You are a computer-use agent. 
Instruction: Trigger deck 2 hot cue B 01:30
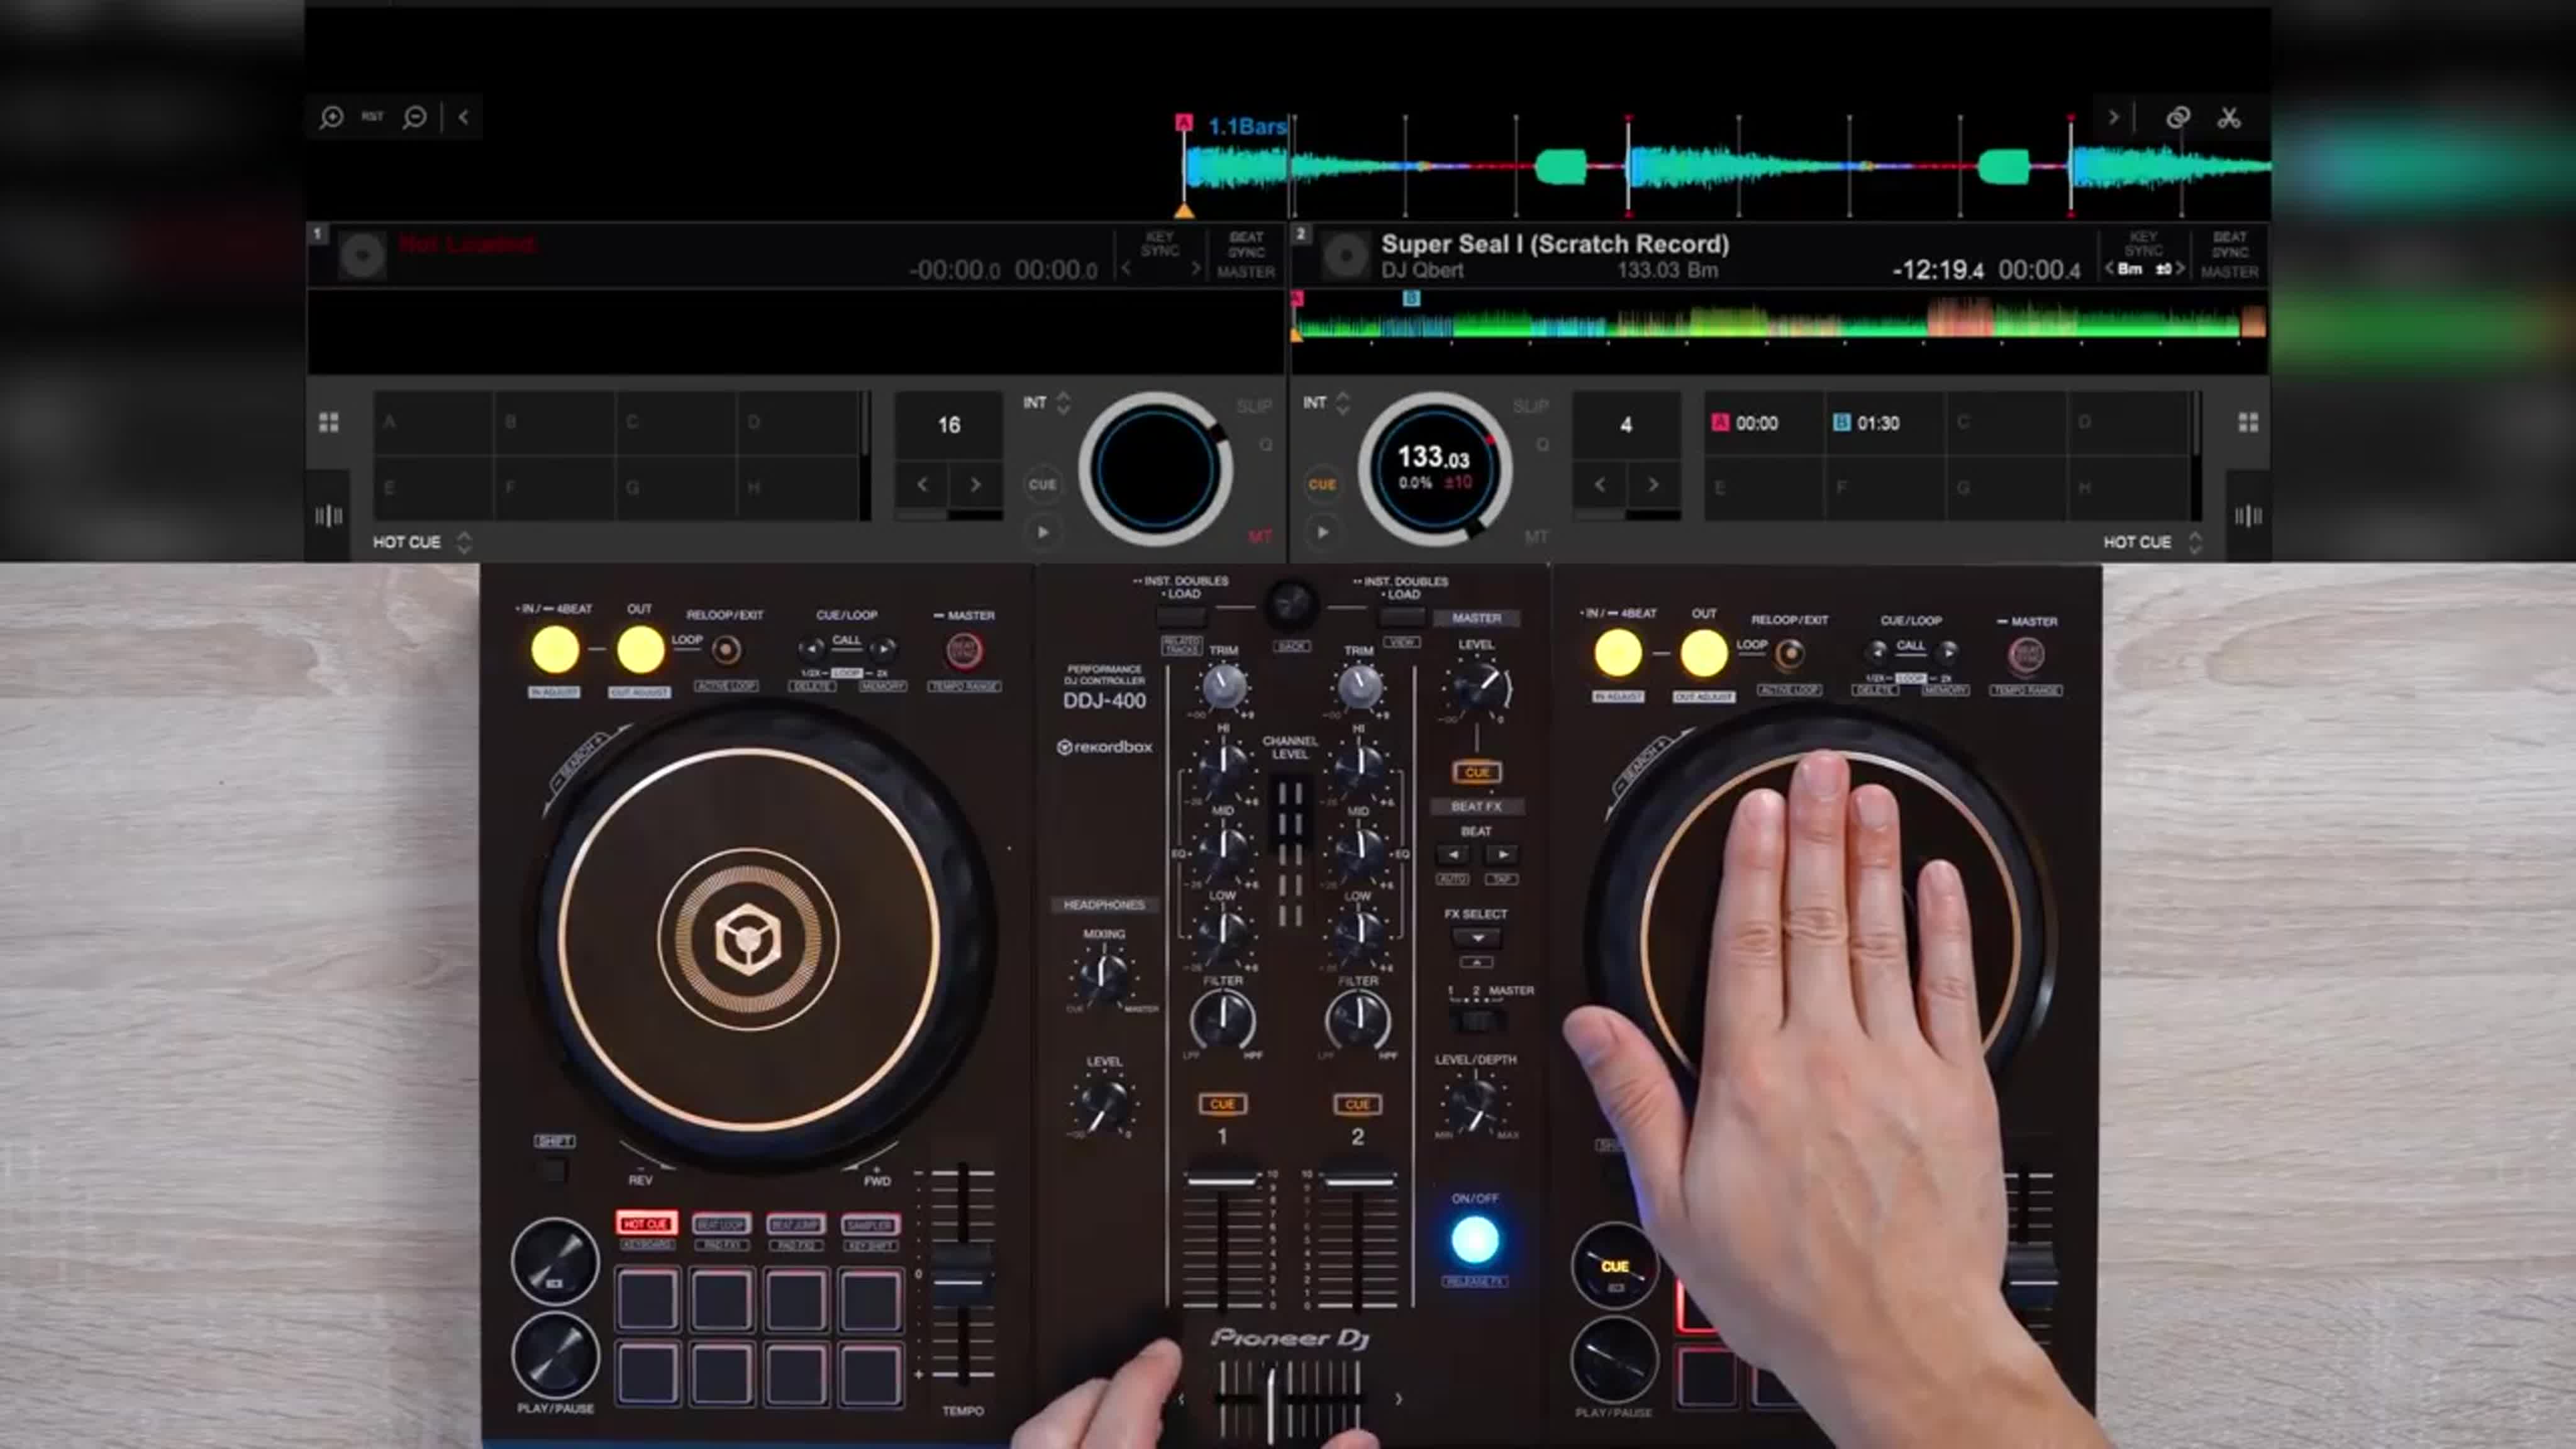1886,423
